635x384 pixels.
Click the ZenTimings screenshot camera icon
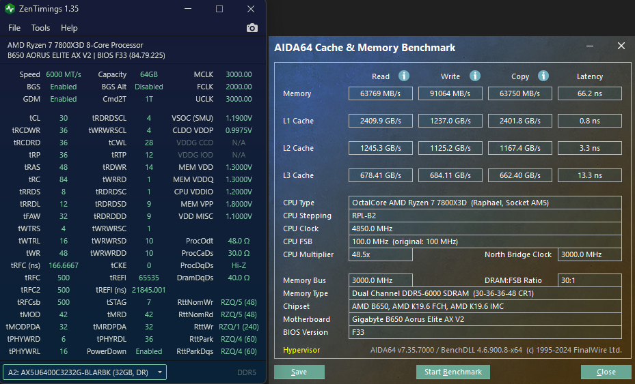pos(252,28)
